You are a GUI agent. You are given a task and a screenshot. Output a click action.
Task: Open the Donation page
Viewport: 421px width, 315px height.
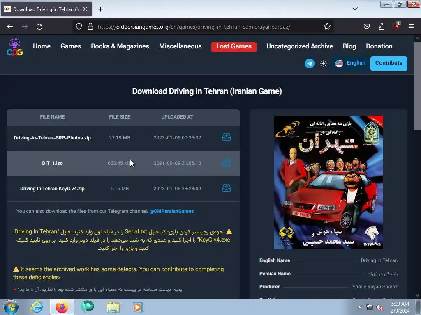(x=379, y=46)
